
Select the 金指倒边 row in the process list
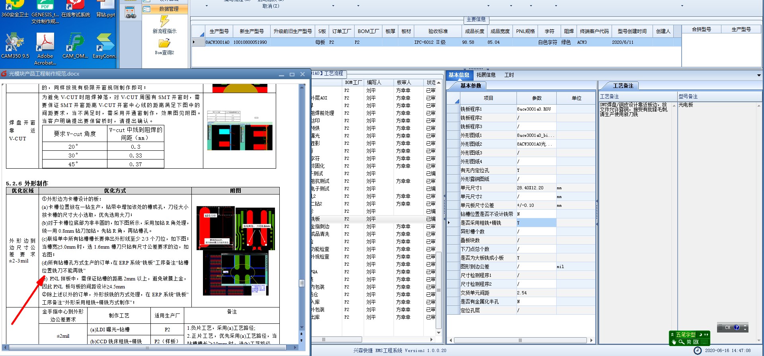click(x=373, y=226)
